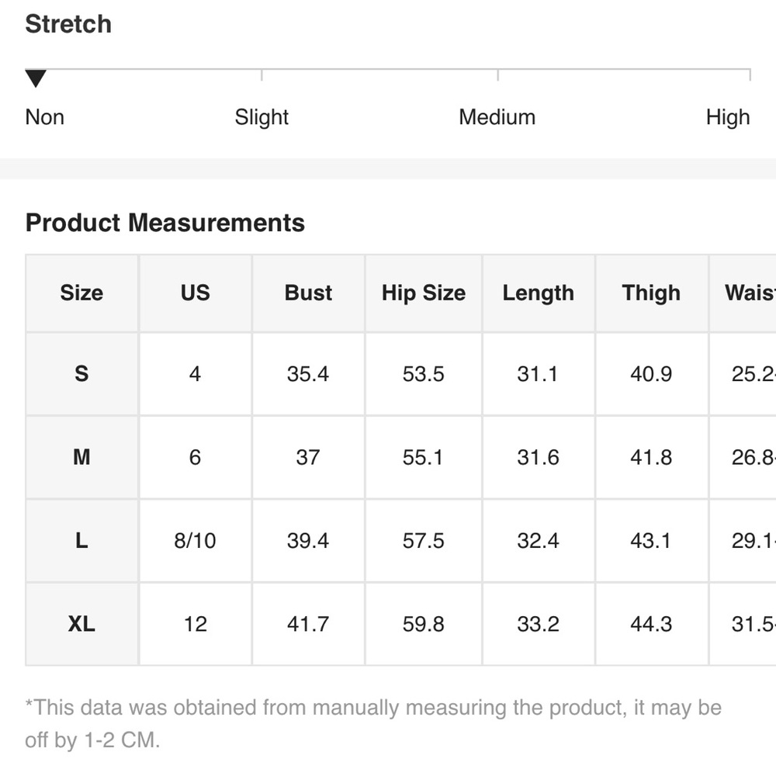Click the Slight stretch label
The image size is (776, 776).
[262, 117]
